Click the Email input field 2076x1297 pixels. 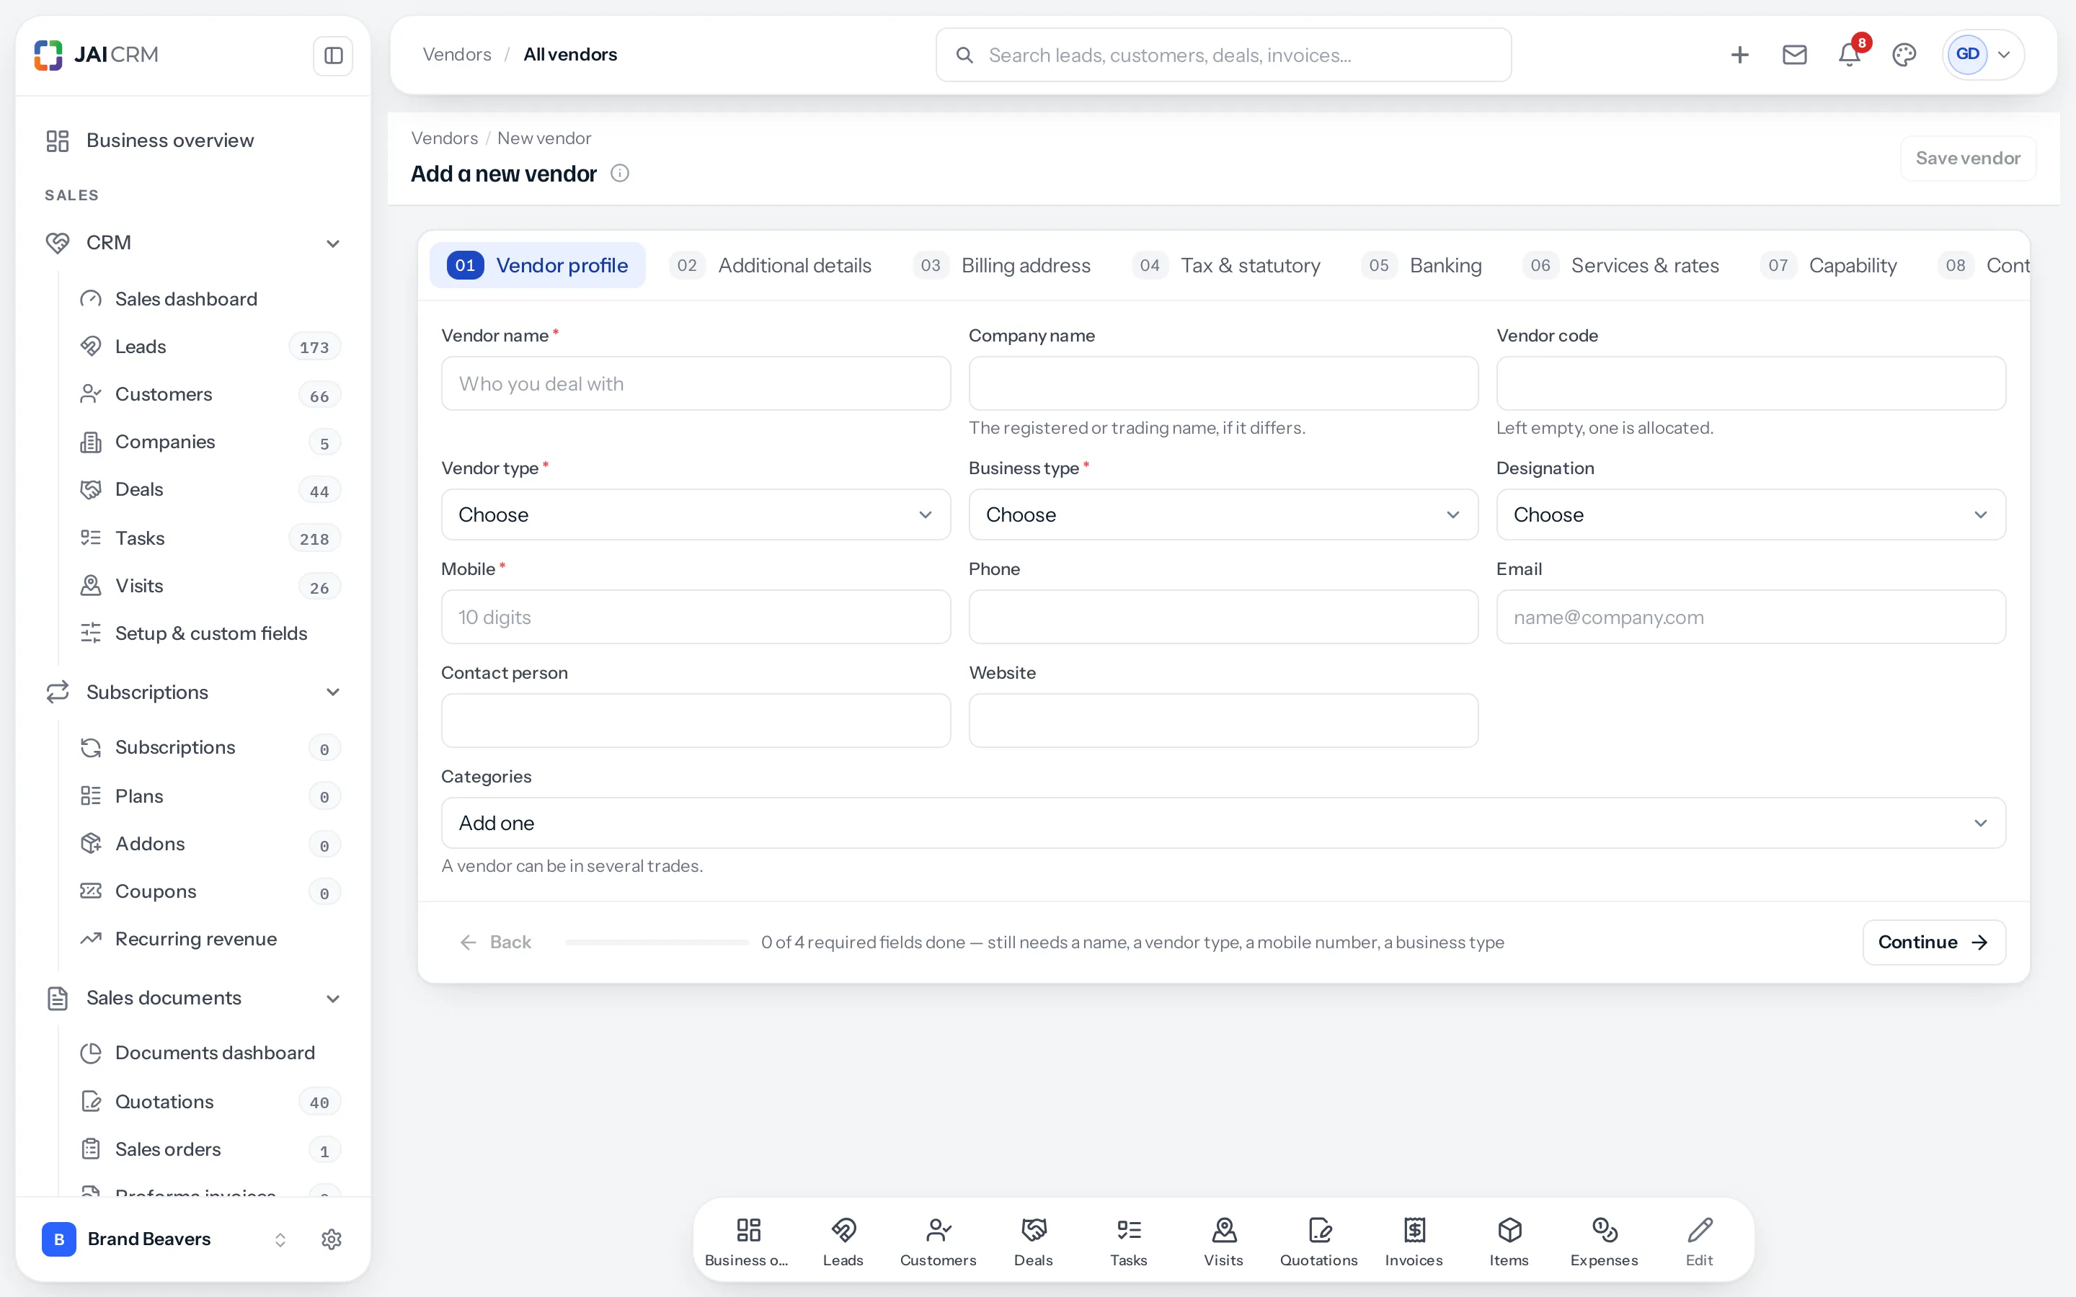[x=1750, y=617]
